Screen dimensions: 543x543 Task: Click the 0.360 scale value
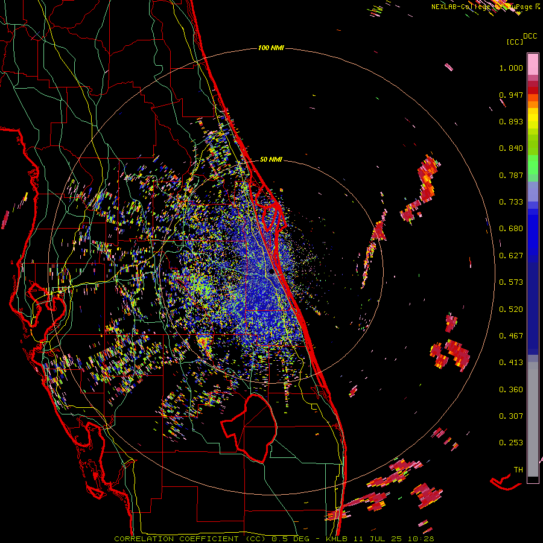coord(511,390)
